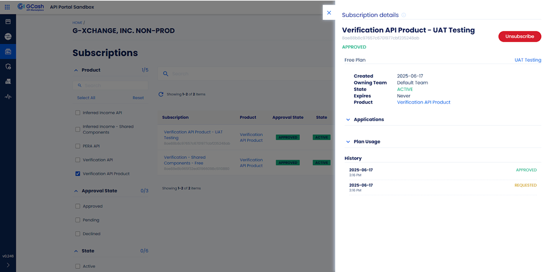Click the info icon beside Subscription details
The width and height of the screenshot is (552, 272).
tap(404, 15)
